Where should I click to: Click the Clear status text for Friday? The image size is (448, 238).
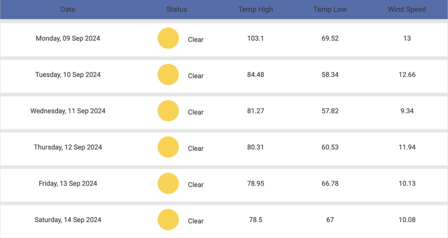point(196,185)
